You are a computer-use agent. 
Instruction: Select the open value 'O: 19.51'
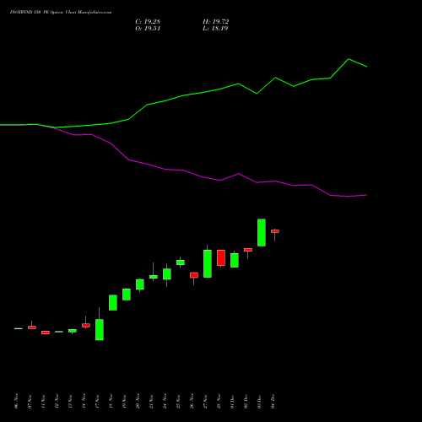click(x=148, y=29)
